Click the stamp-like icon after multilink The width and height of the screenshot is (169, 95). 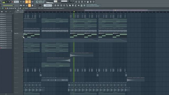32,5
